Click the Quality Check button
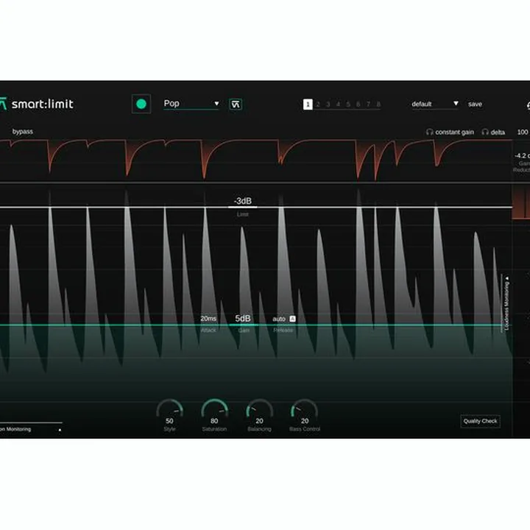Image resolution: width=530 pixels, height=530 pixels. point(480,421)
